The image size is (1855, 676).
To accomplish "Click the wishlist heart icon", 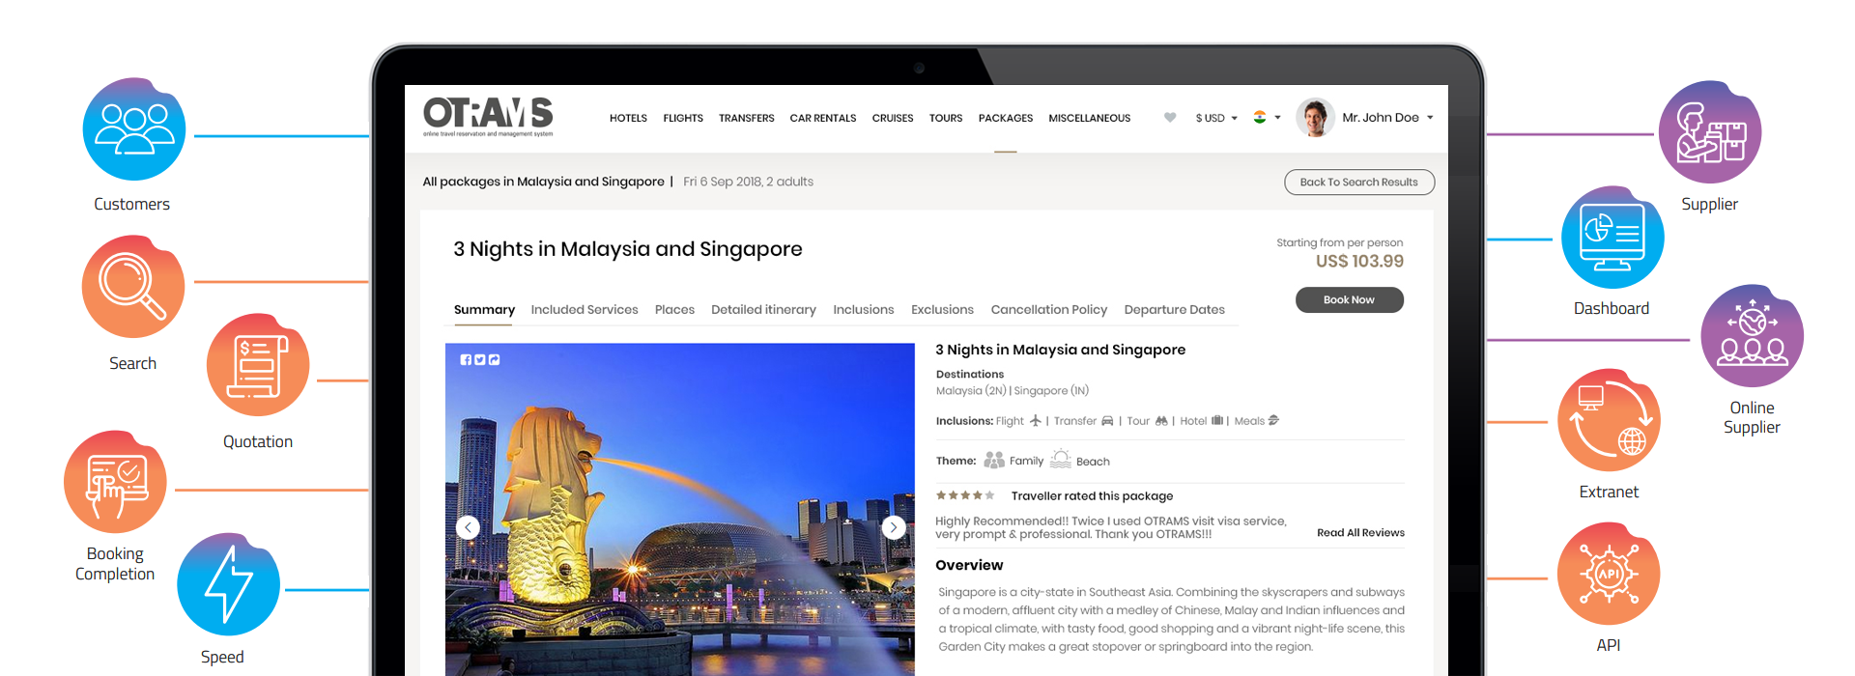I will 1170,118.
